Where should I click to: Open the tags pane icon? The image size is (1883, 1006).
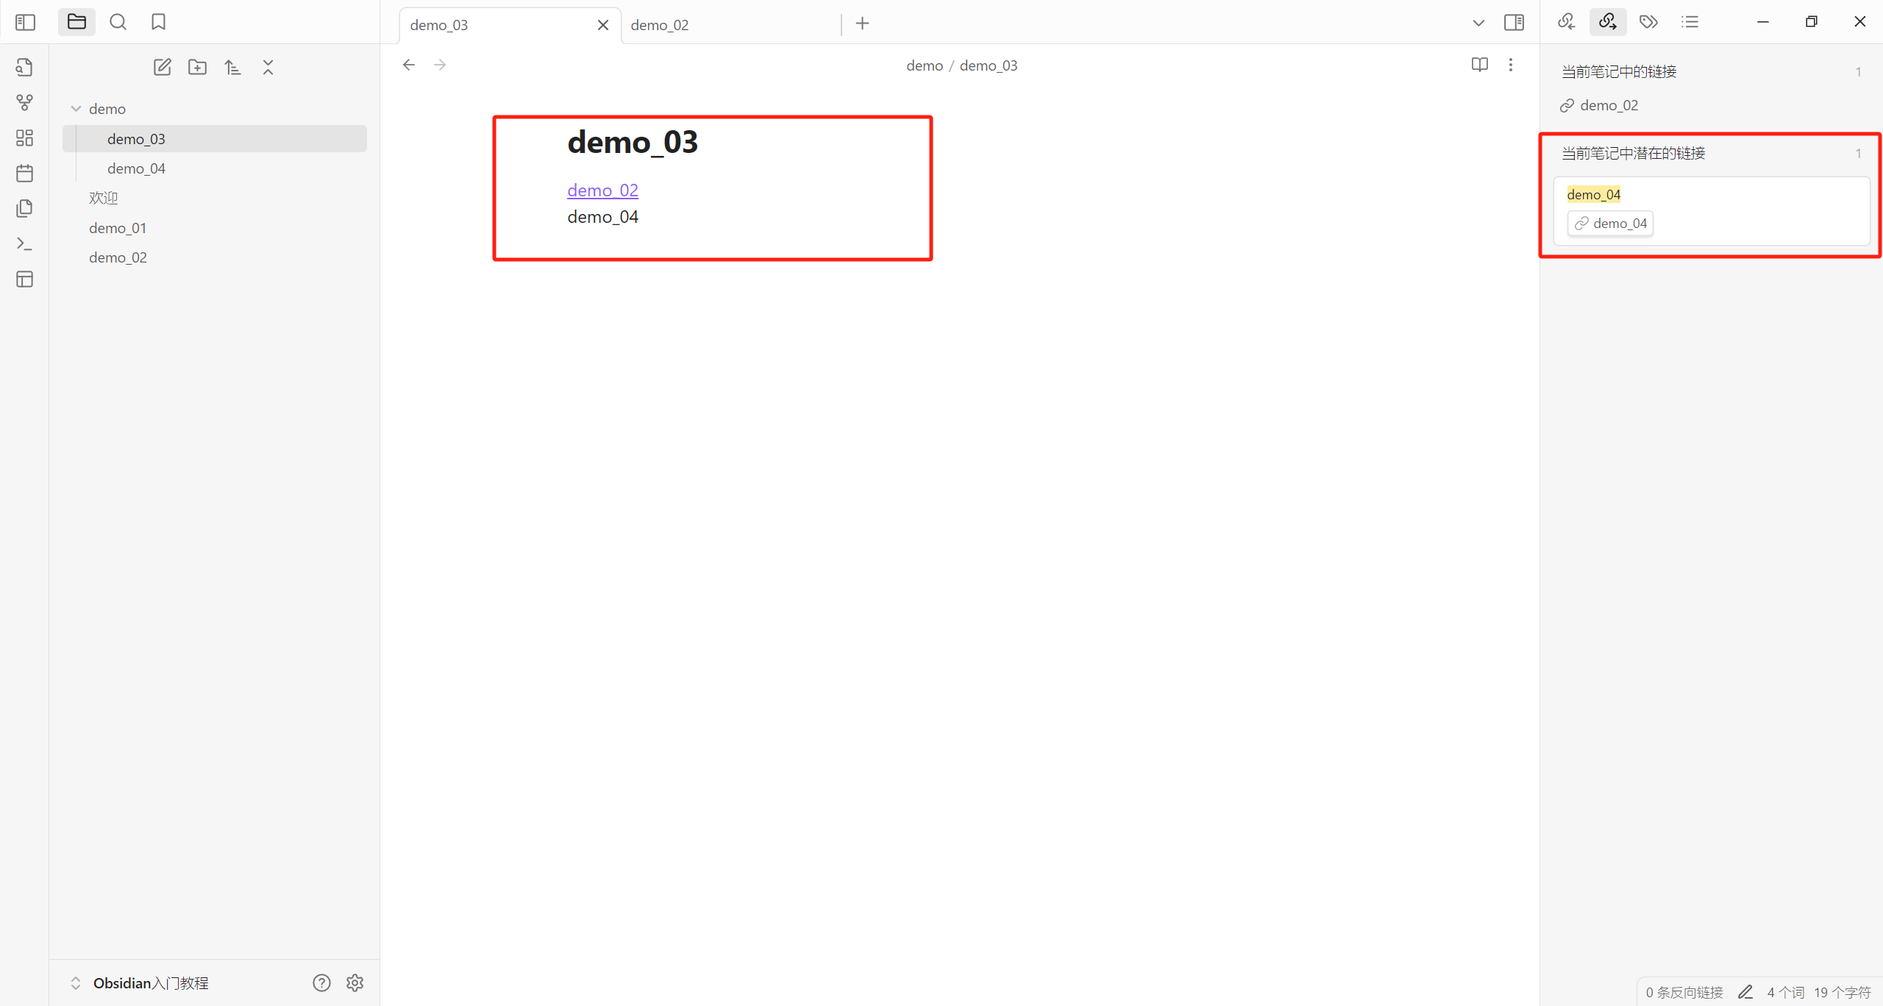point(1648,22)
